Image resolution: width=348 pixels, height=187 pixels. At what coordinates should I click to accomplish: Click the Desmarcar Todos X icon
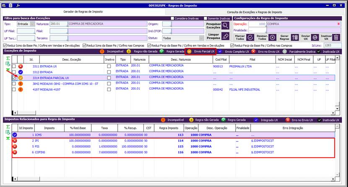[x=272, y=38]
